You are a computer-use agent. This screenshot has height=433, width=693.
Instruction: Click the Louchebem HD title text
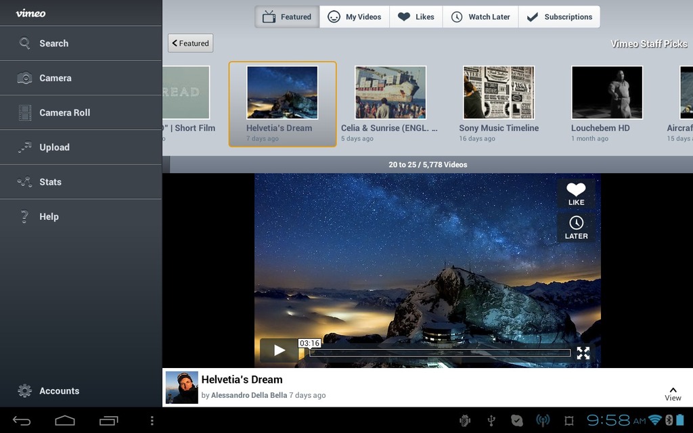click(x=600, y=128)
